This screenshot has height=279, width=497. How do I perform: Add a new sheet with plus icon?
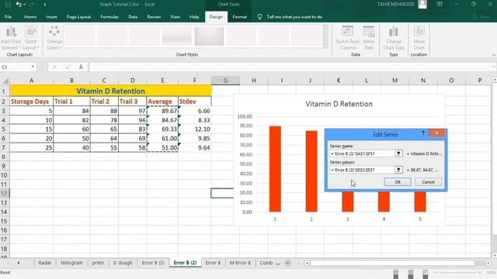point(288,263)
